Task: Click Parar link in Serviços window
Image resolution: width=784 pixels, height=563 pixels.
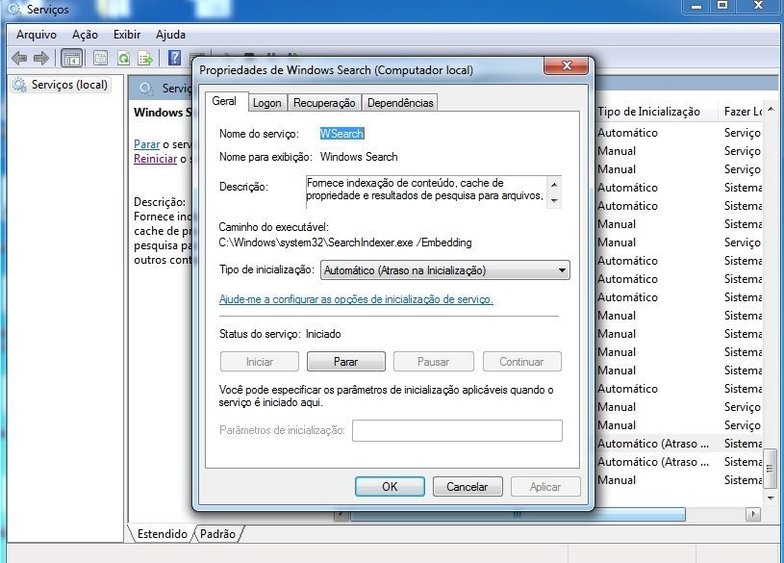Action: pos(146,144)
